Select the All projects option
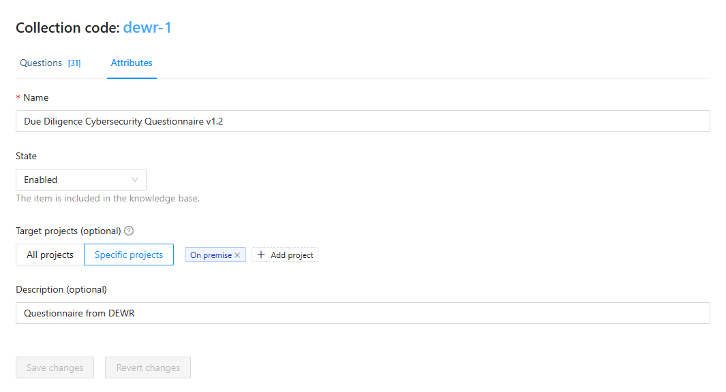The image size is (726, 392). (x=50, y=255)
